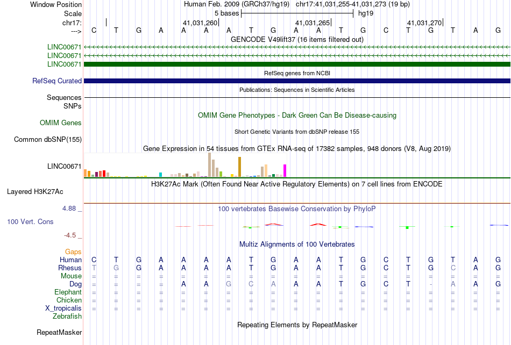Open OMIM Gene Phenotypes track title
This screenshot has width=511, height=345.
(297, 115)
